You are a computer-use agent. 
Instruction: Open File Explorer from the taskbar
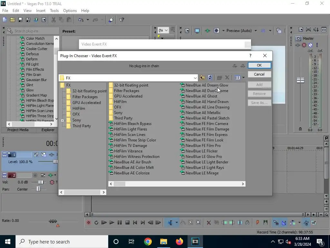point(163,242)
